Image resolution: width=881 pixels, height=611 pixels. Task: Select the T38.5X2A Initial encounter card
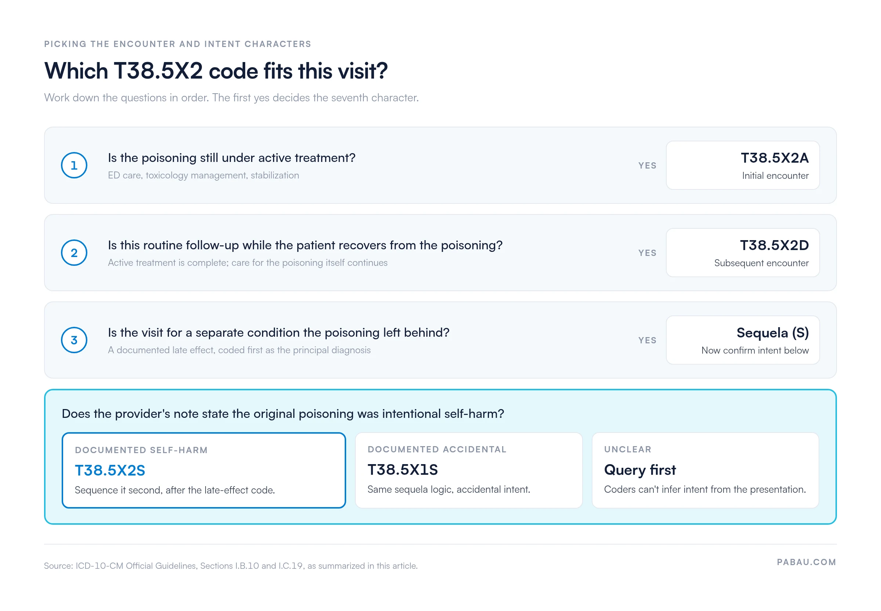pos(743,165)
